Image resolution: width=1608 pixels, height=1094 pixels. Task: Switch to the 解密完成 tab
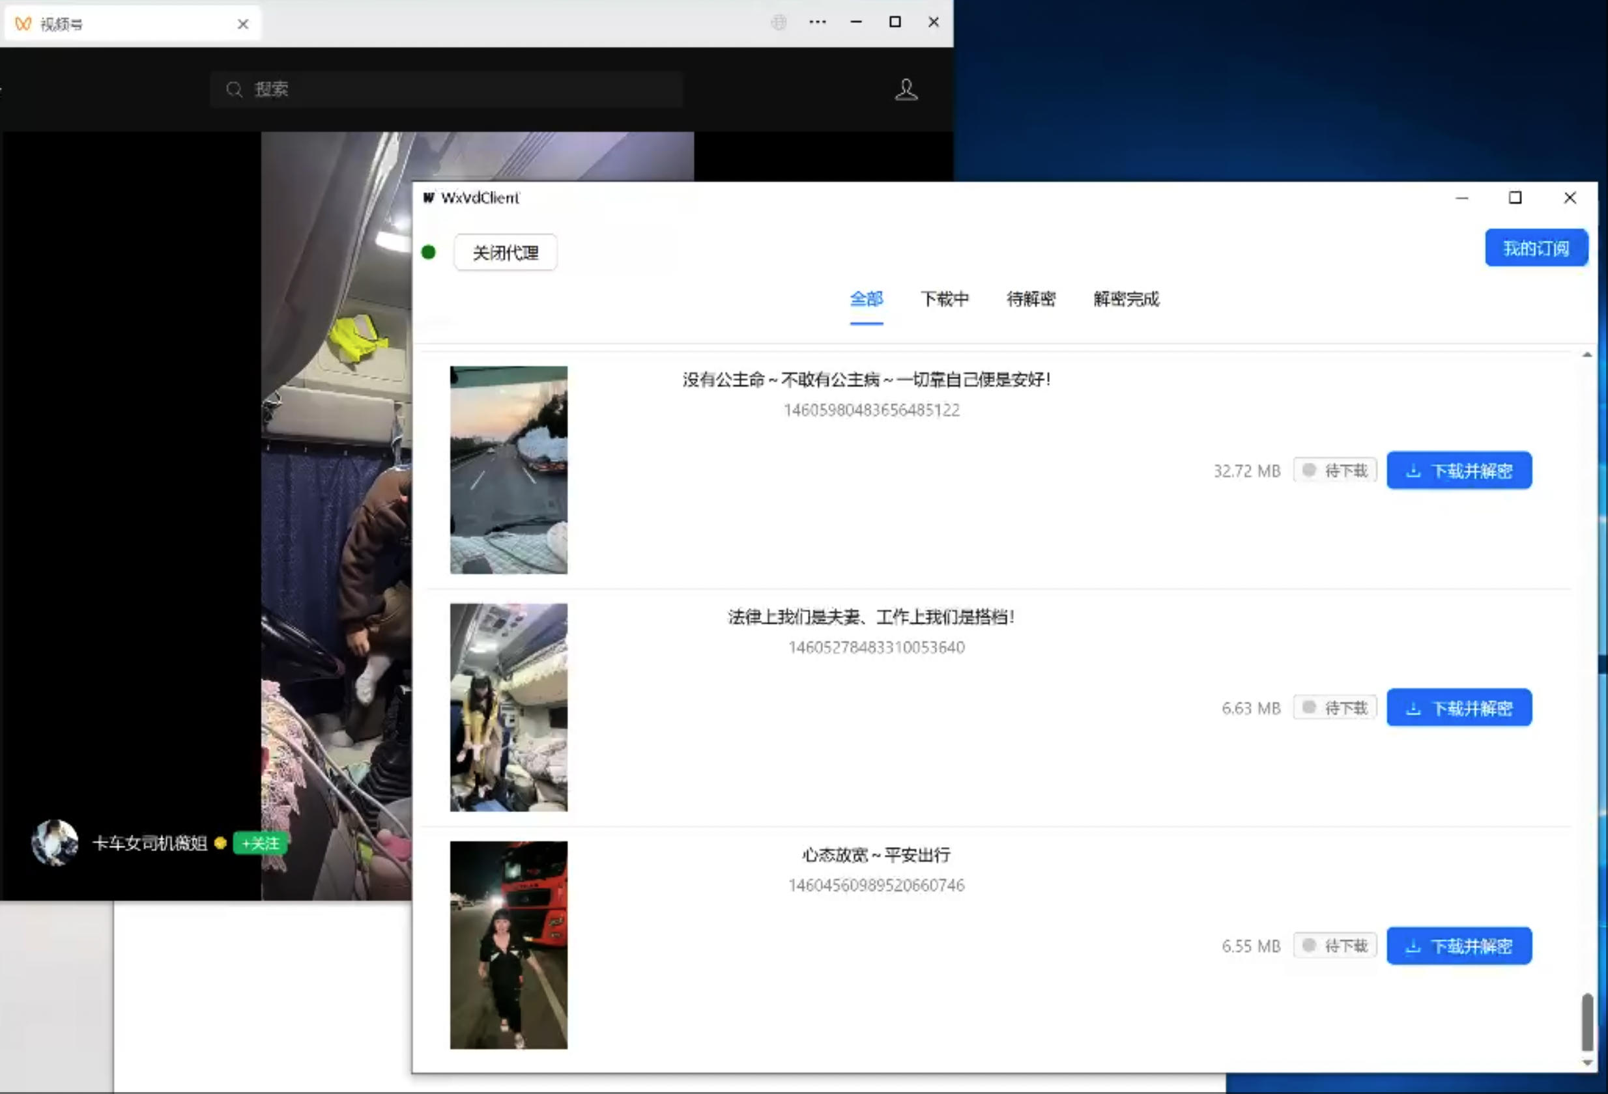[x=1125, y=300]
